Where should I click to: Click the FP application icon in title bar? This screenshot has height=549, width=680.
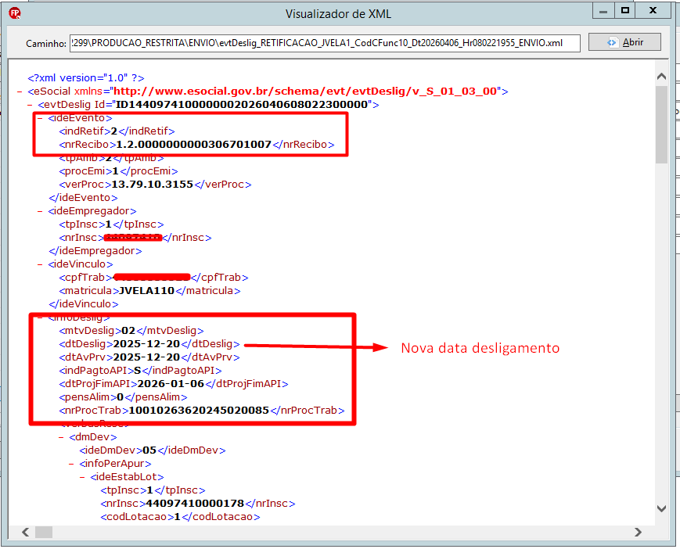click(x=15, y=13)
